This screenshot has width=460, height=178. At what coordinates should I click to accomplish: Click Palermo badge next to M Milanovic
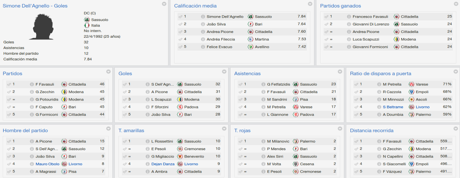pyautogui.click(x=296, y=141)
